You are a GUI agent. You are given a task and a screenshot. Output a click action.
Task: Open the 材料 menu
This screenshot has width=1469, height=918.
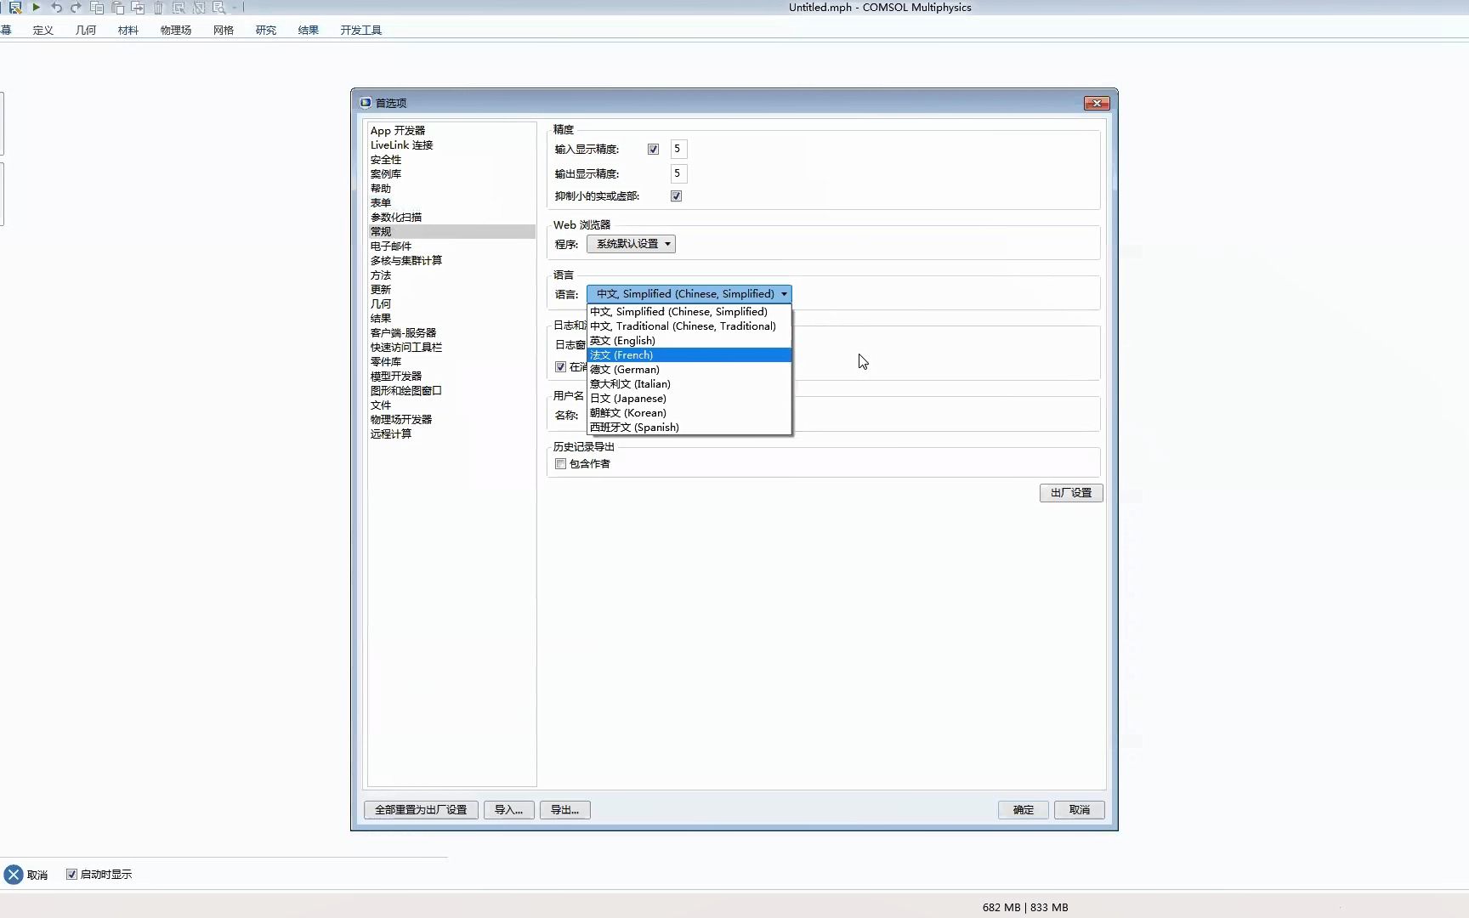point(128,30)
